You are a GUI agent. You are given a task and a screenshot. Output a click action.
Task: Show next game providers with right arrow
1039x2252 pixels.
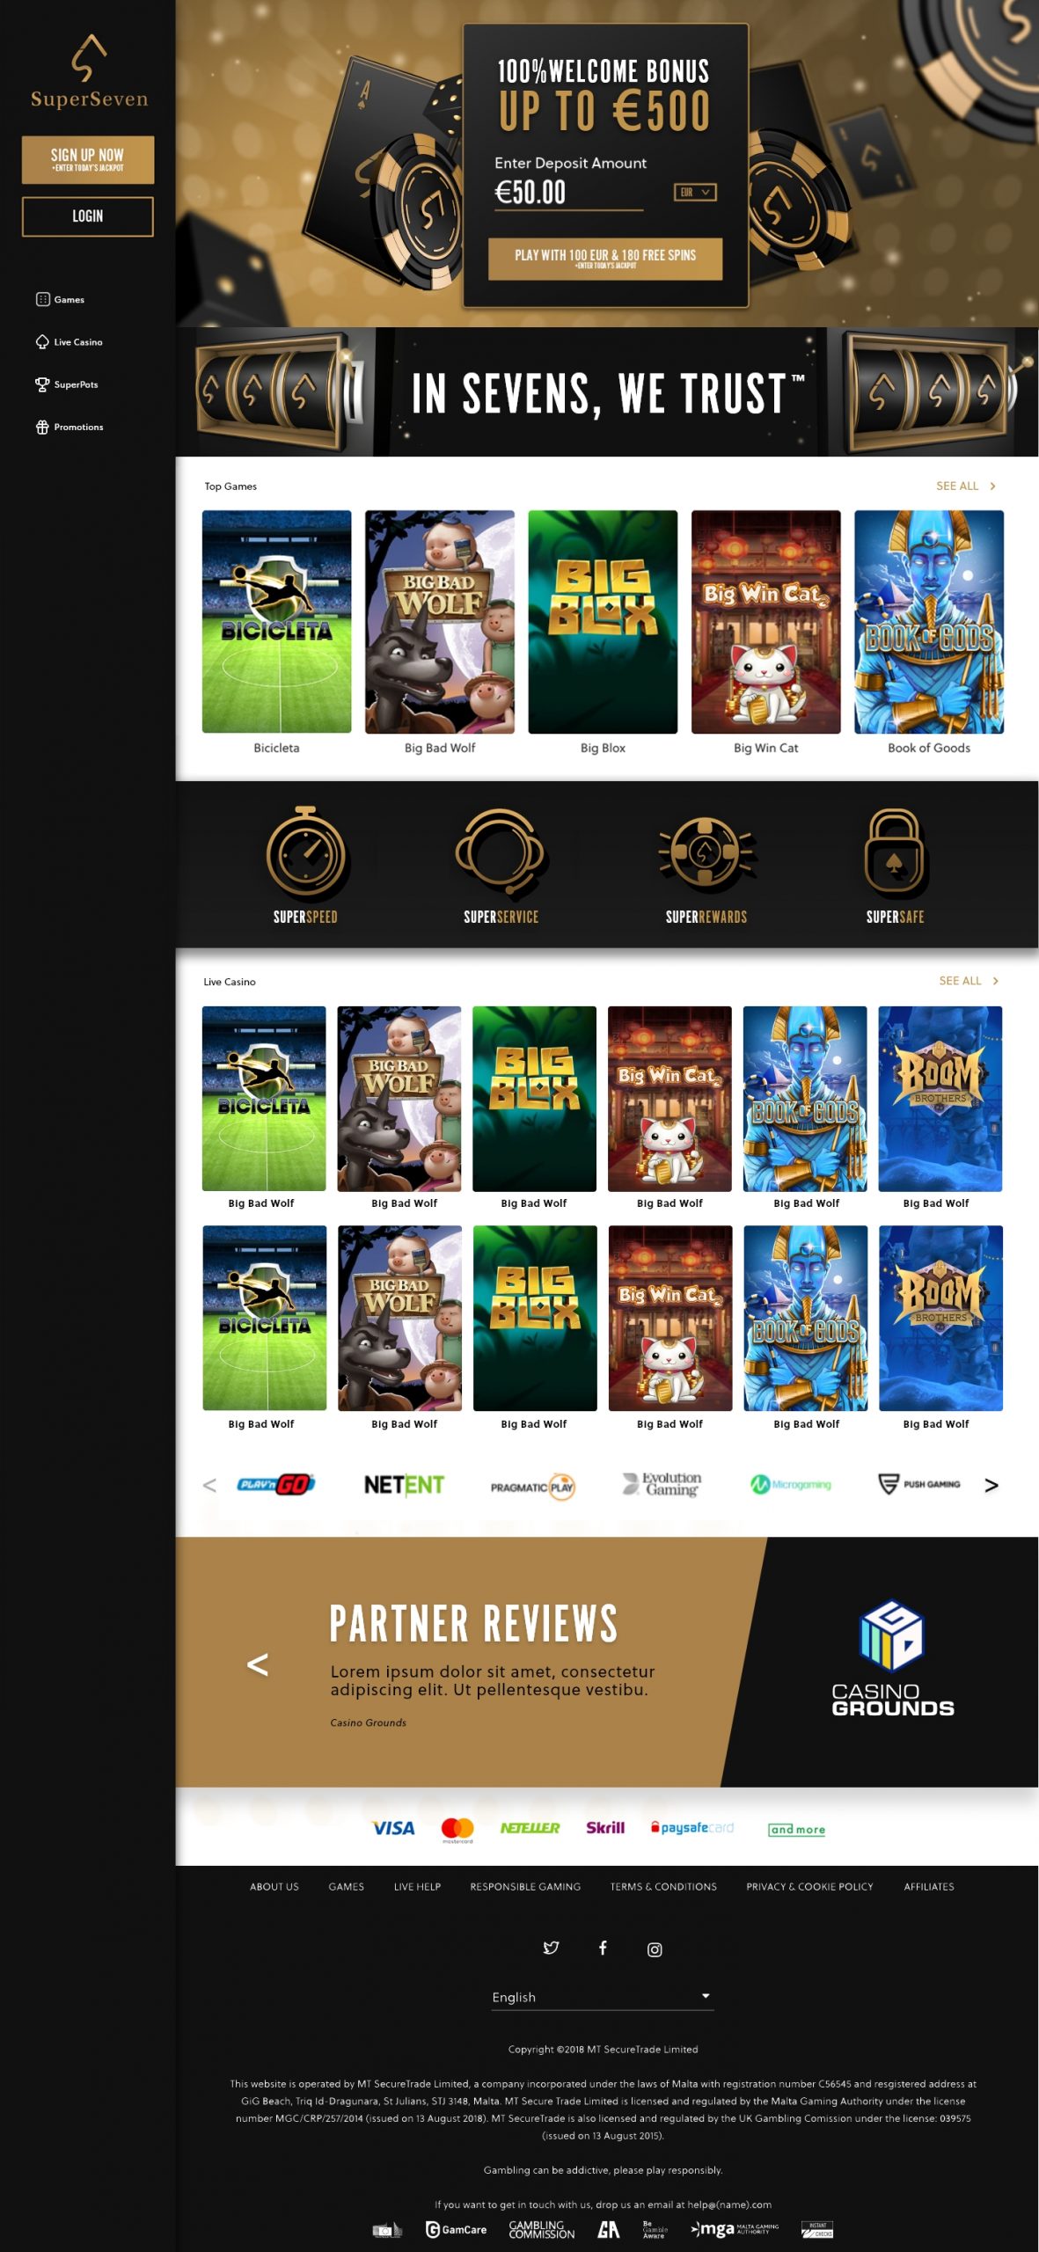pyautogui.click(x=991, y=1485)
